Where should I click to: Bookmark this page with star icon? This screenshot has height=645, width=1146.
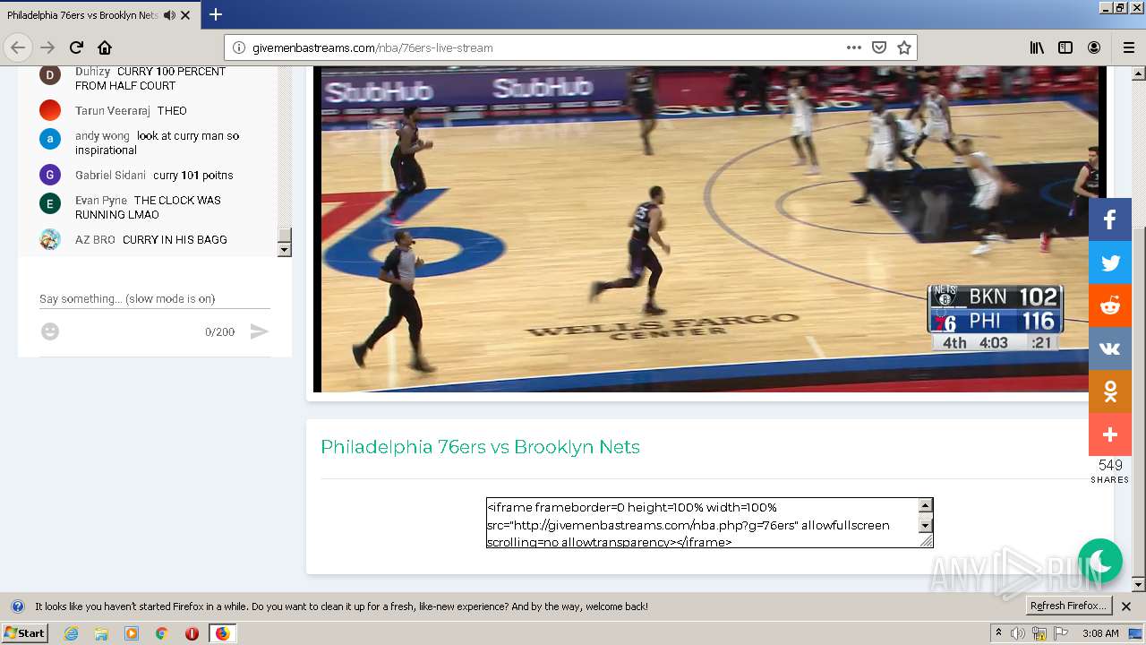[904, 47]
